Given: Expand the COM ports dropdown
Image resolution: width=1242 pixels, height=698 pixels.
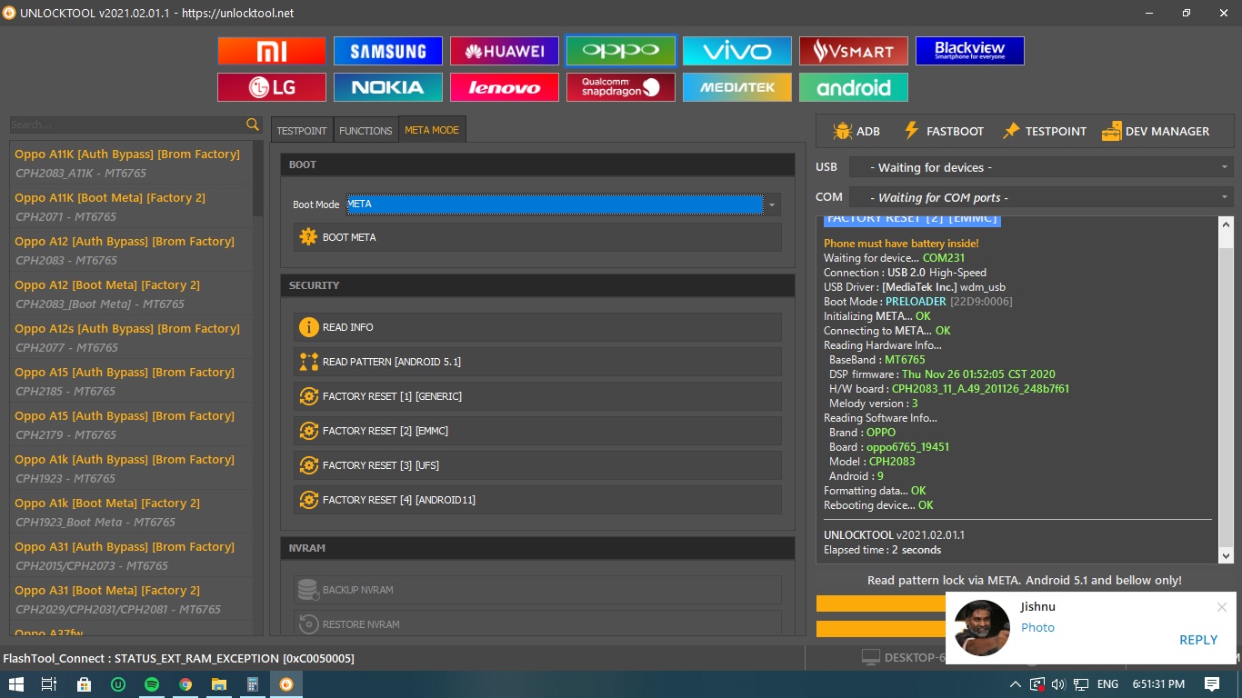Looking at the screenshot, I should point(1041,197).
